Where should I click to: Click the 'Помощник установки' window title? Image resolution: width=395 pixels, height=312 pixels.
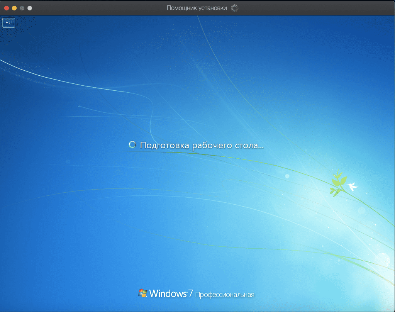(197, 8)
